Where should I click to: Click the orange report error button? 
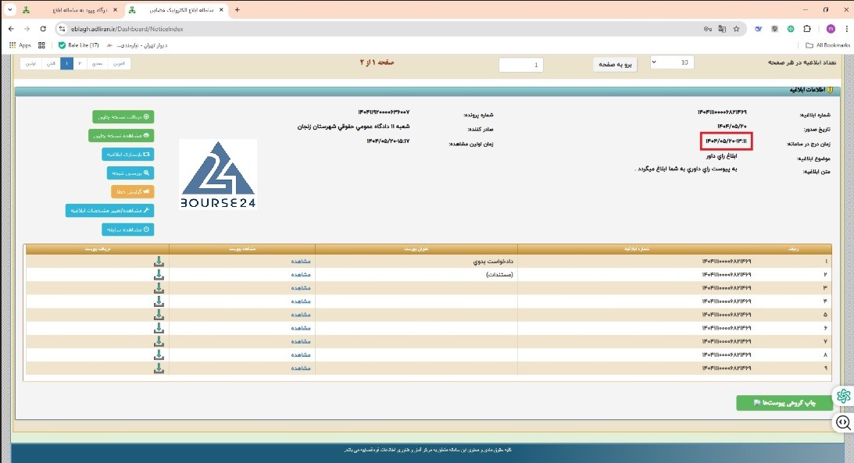(x=132, y=191)
